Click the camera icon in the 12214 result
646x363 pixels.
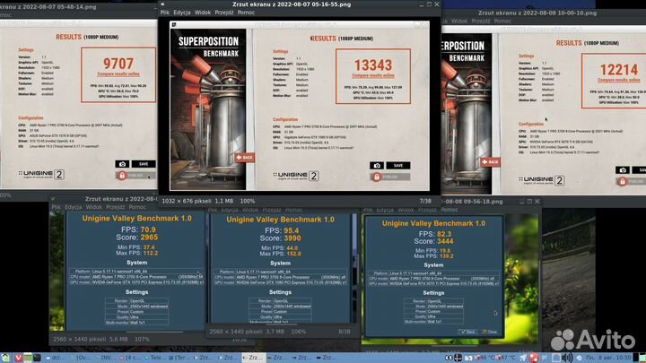[x=623, y=170]
